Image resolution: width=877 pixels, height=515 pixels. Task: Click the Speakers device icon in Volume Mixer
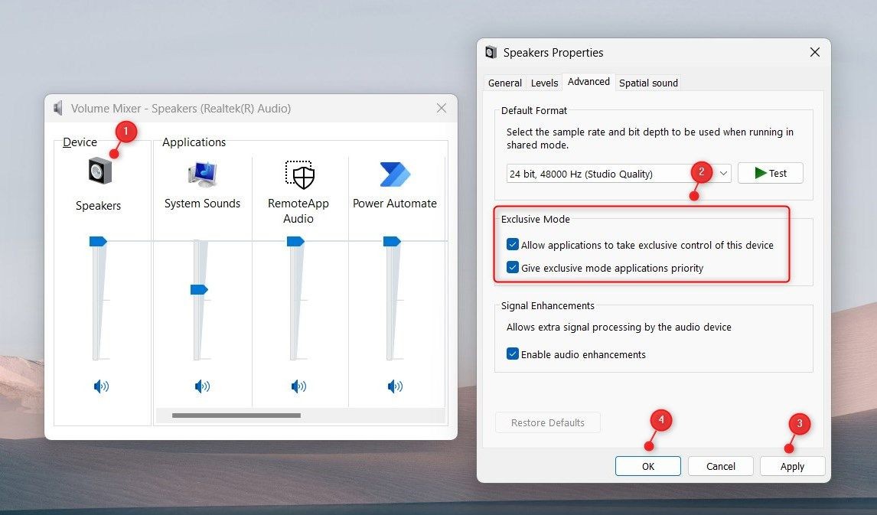(100, 171)
